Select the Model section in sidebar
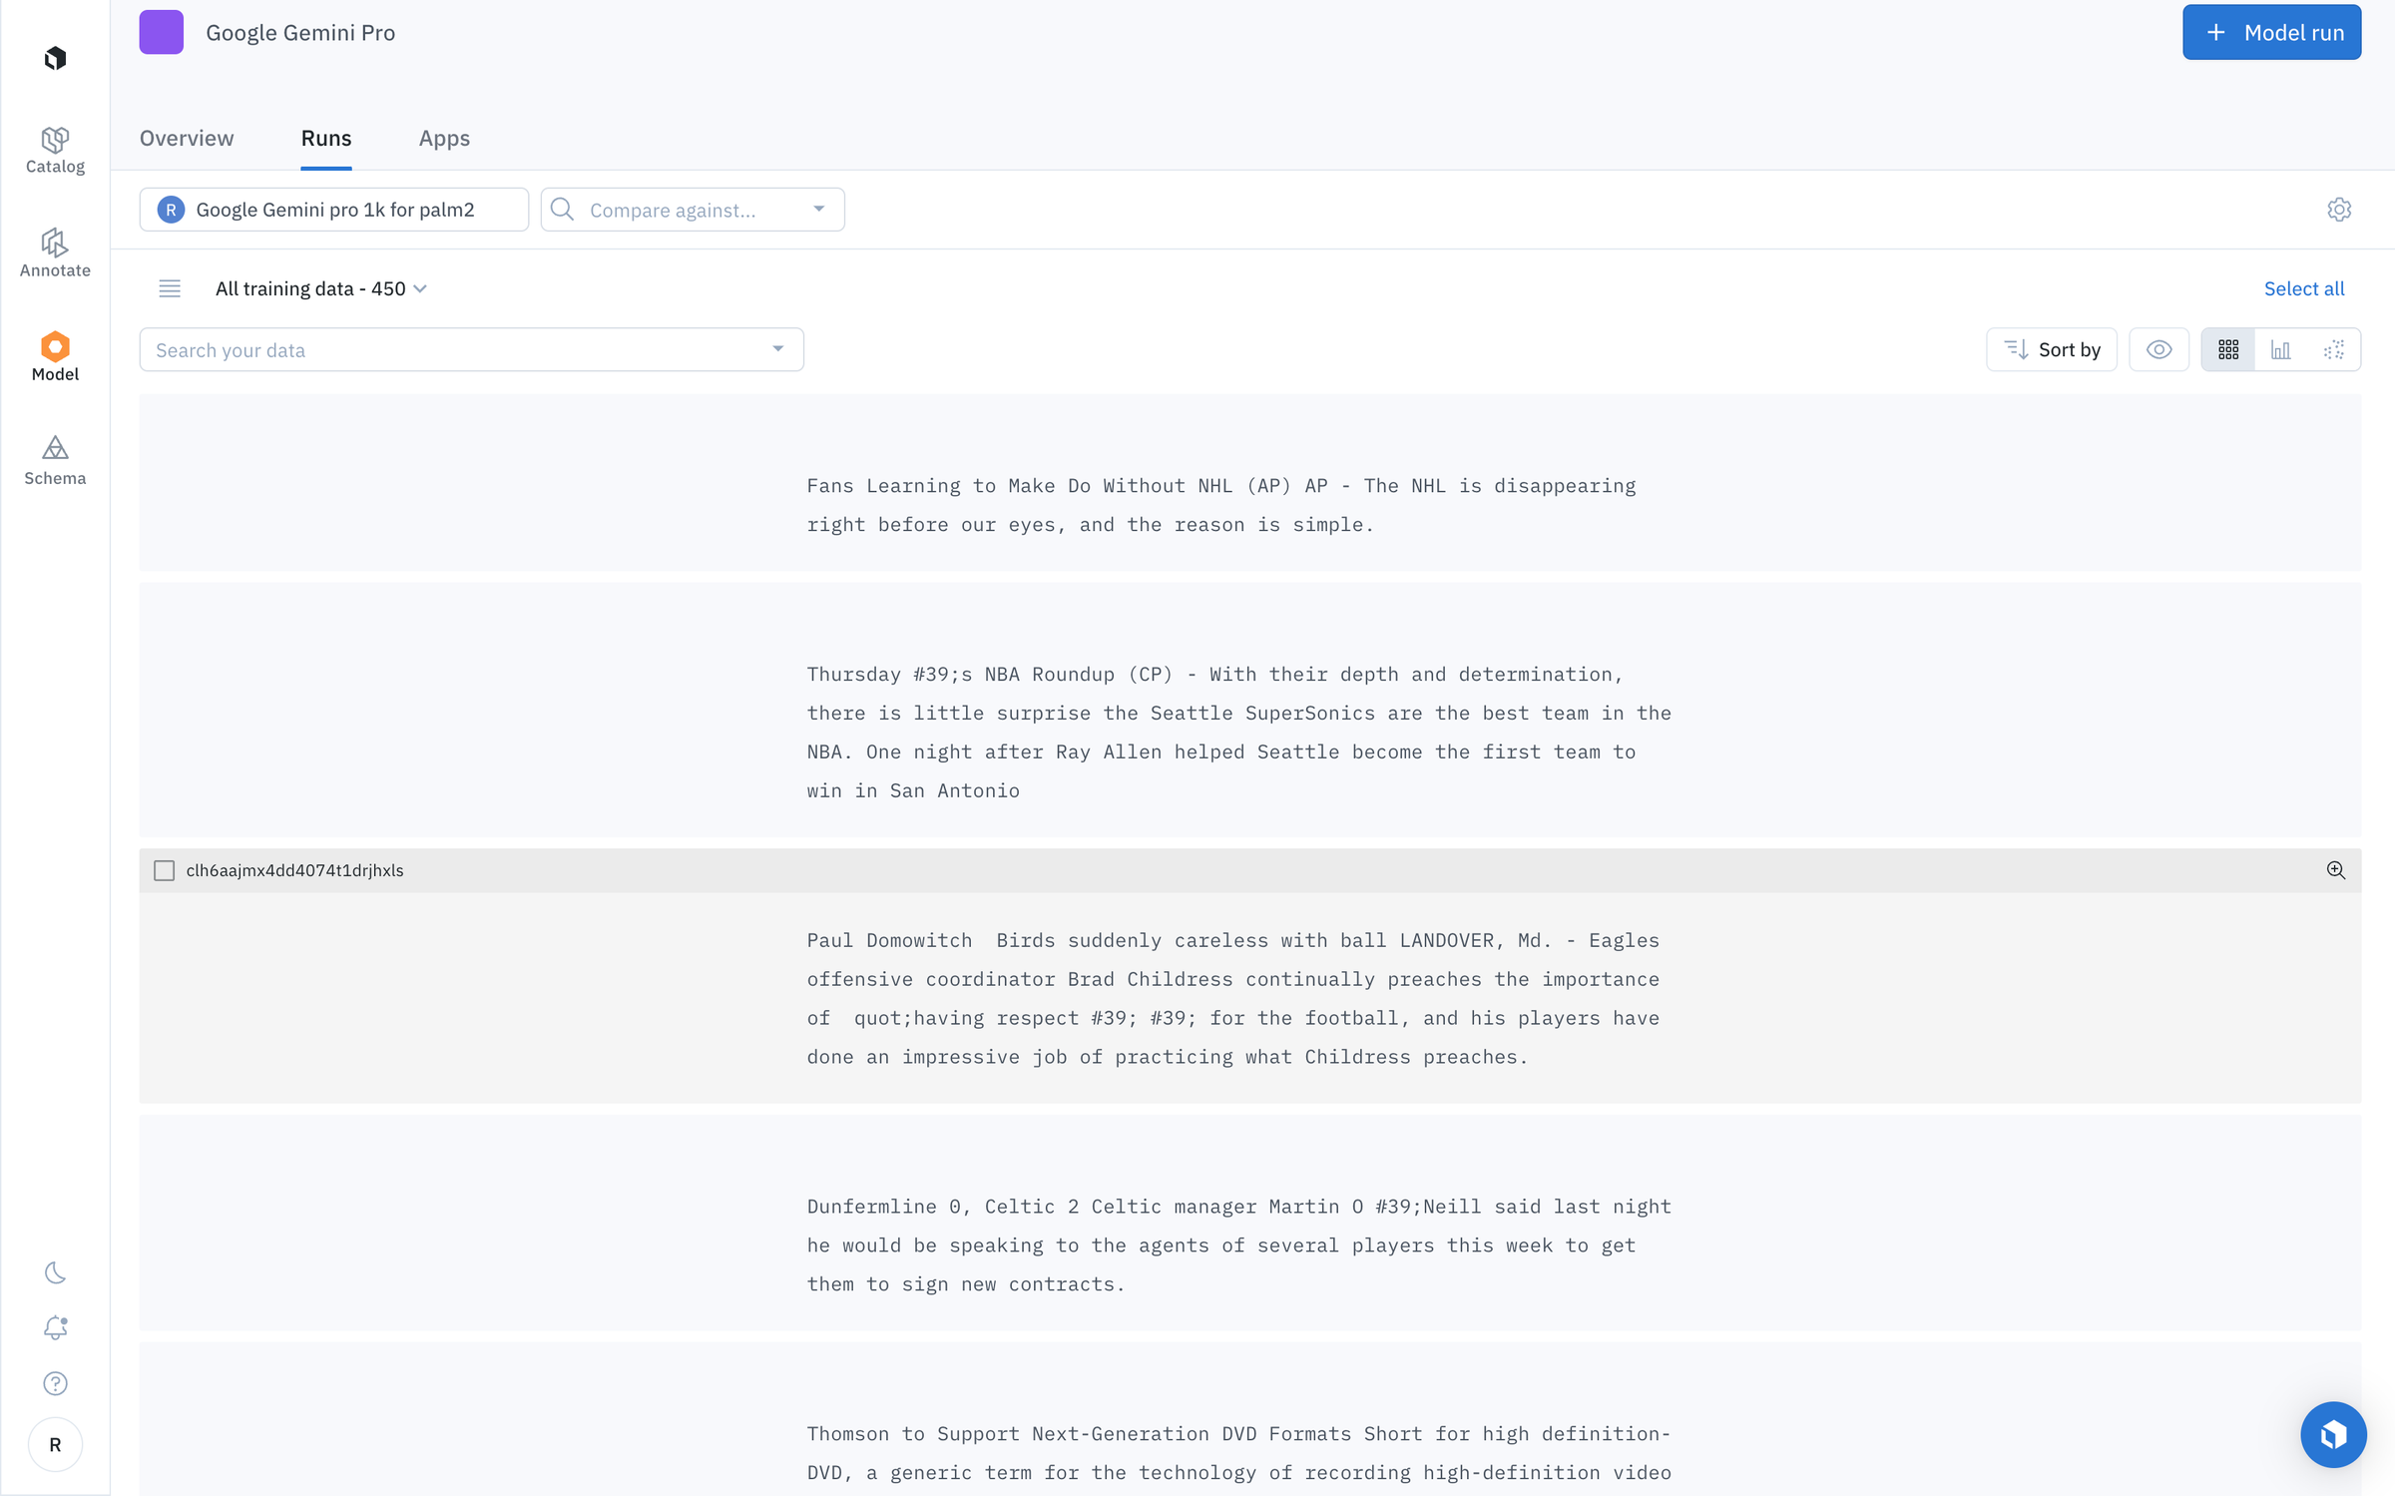 pyautogui.click(x=55, y=356)
